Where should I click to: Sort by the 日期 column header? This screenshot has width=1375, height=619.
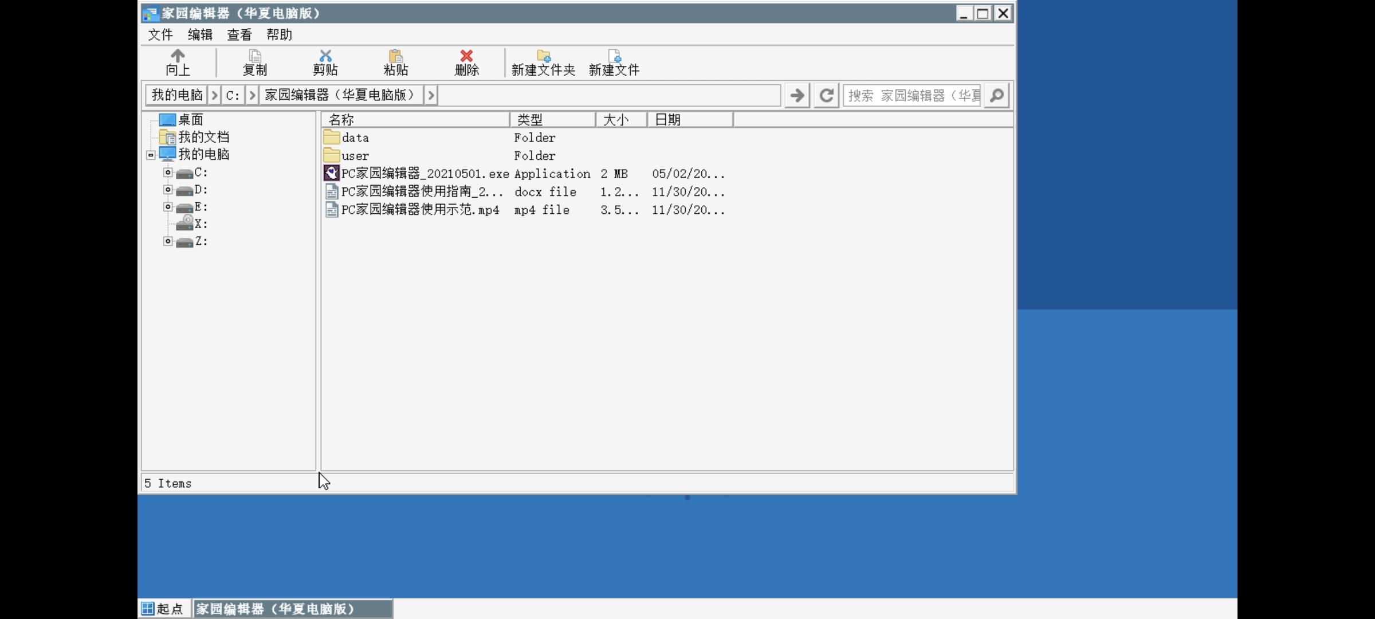(x=690, y=120)
